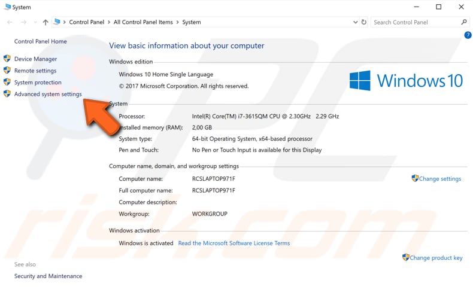Maximize the System window

pyautogui.click(x=439, y=7)
